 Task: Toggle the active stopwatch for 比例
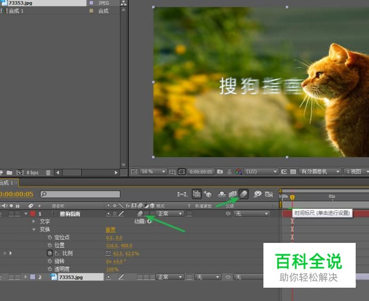click(50, 253)
